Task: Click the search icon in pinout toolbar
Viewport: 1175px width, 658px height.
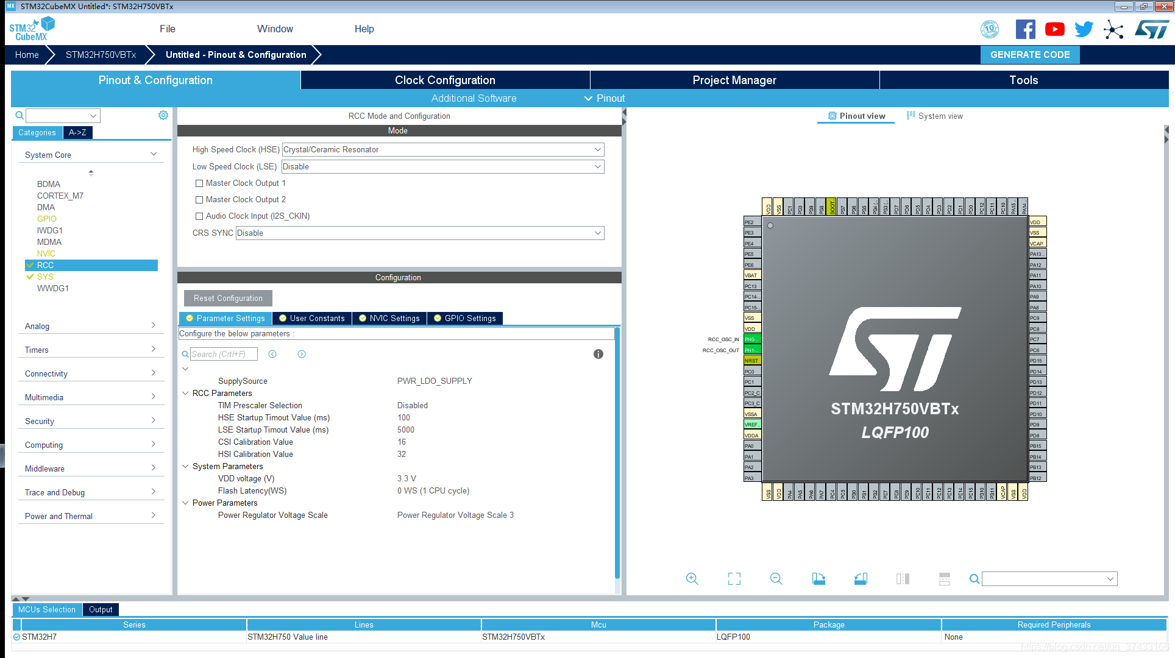Action: click(x=974, y=579)
